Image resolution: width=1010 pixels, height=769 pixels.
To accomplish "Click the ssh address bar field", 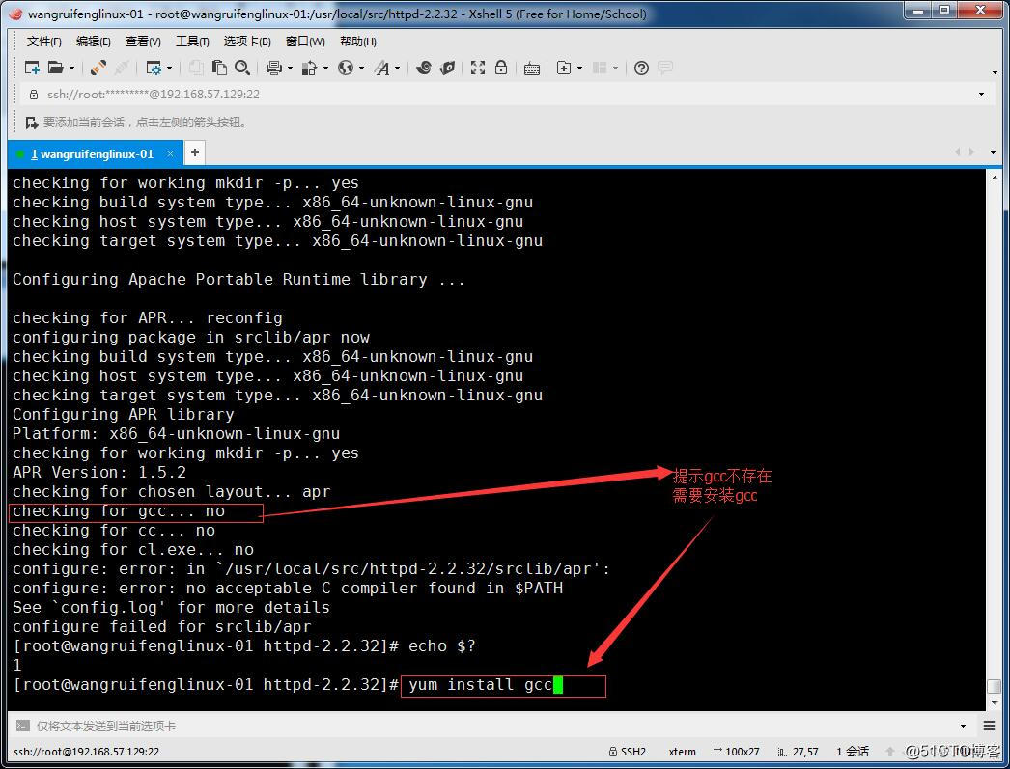I will pos(502,95).
